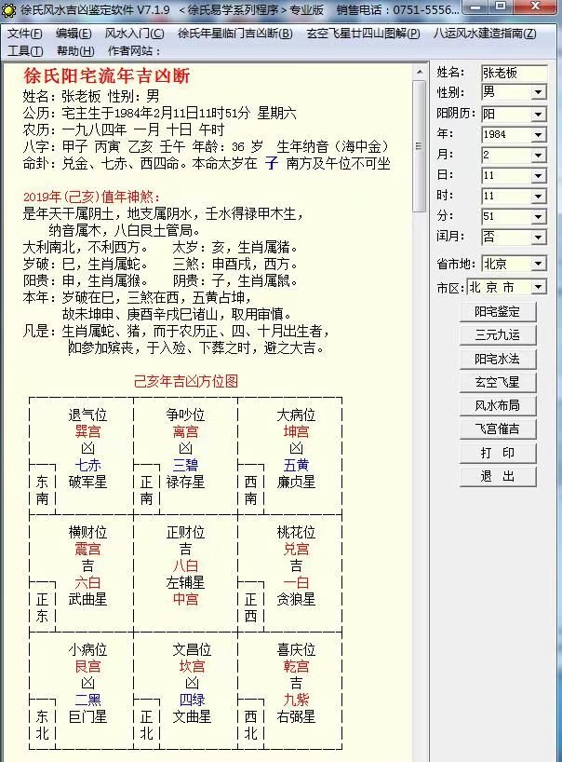Screen dimensions: 562x762
Task: Expand the 省市地 dropdown showing 北京
Action: pyautogui.click(x=538, y=265)
